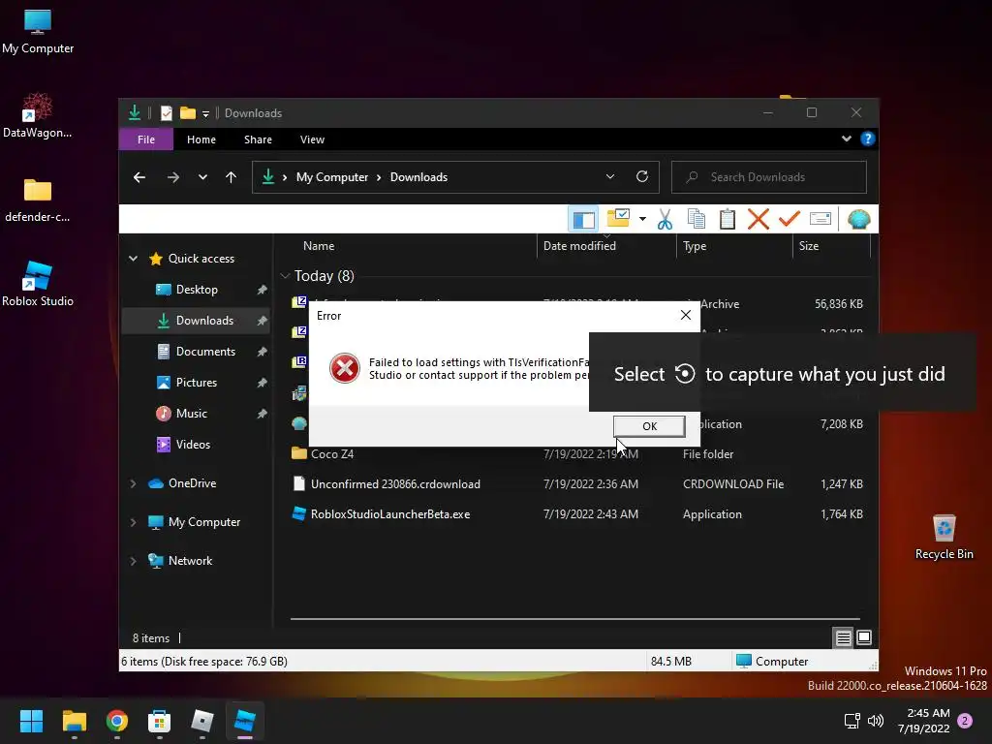Sort by the Type column header
The image size is (992, 744).
click(x=695, y=246)
